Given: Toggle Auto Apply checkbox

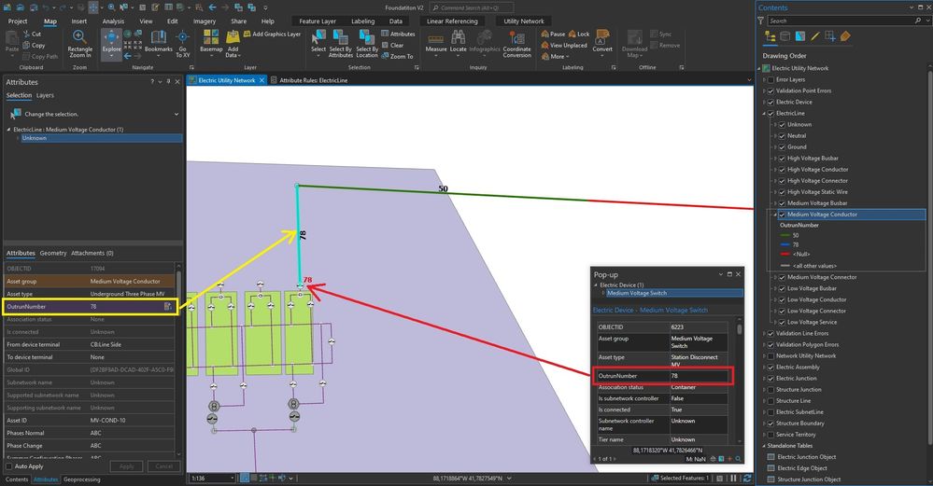Looking at the screenshot, I should 9,466.
